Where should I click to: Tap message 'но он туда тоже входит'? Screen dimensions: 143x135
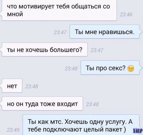pos(42,104)
